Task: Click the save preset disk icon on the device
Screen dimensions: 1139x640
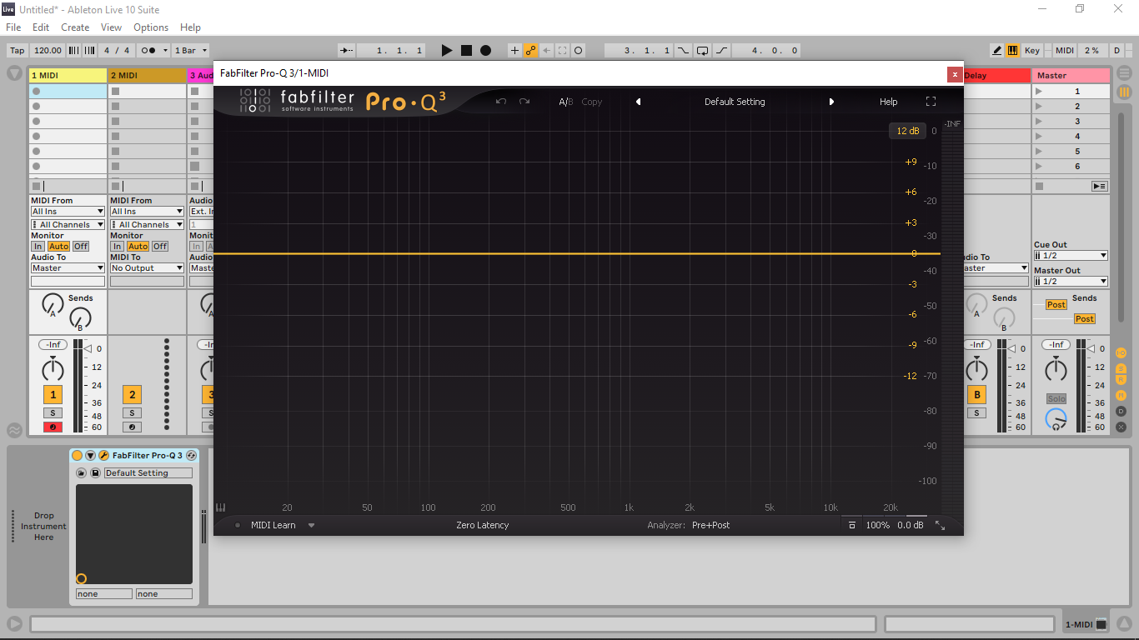Action: (x=95, y=472)
